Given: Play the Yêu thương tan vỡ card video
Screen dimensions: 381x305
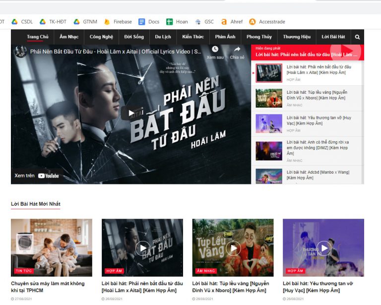Looking at the screenshot, I should (324, 248).
